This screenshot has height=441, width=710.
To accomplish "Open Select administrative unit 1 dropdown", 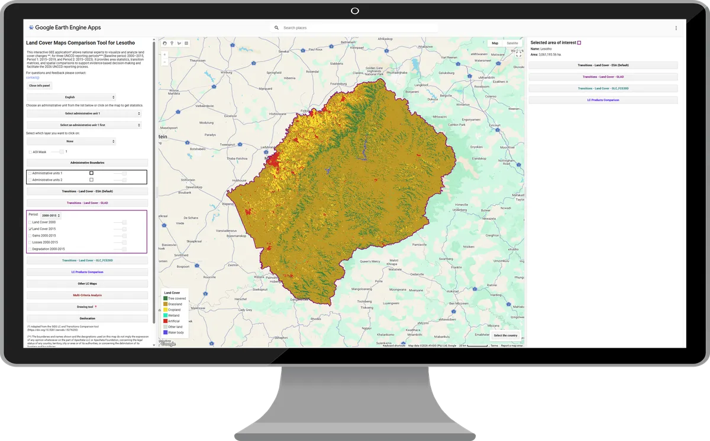I will point(84,114).
